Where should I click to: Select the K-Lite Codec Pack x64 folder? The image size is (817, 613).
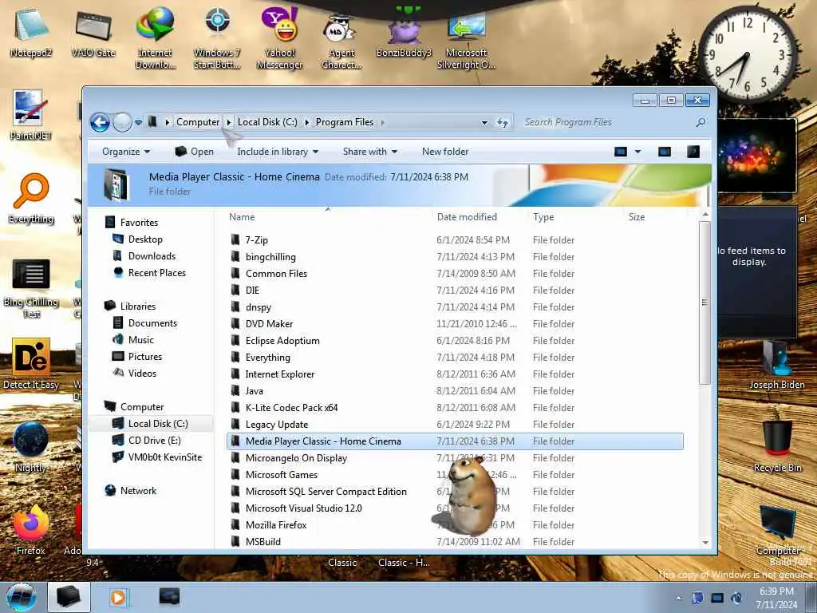[454, 408]
